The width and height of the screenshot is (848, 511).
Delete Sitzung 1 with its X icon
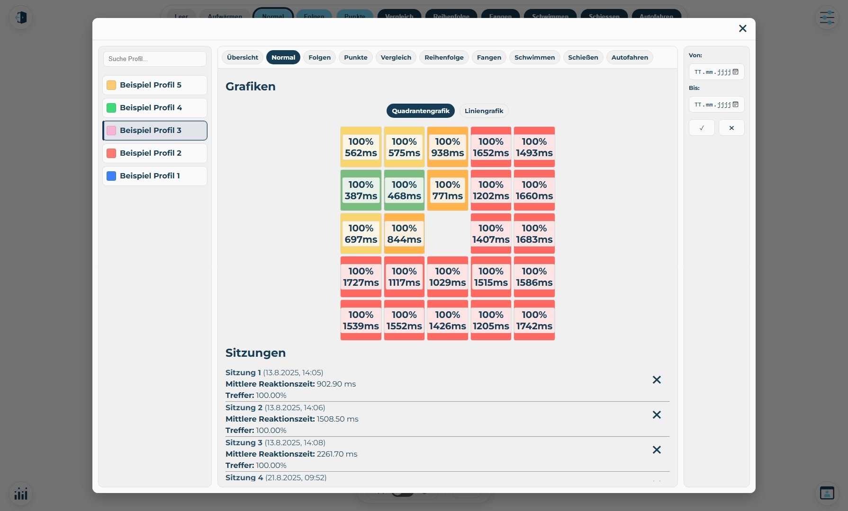[x=656, y=380]
